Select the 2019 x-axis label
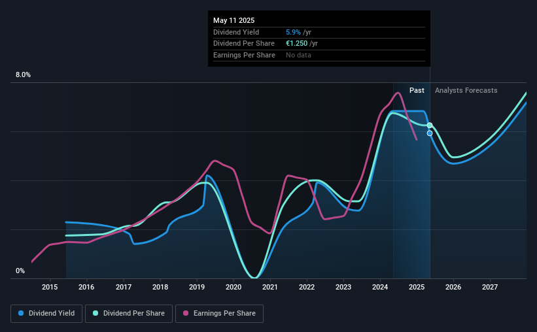Viewport: 537px width, 332px height. click(x=197, y=287)
